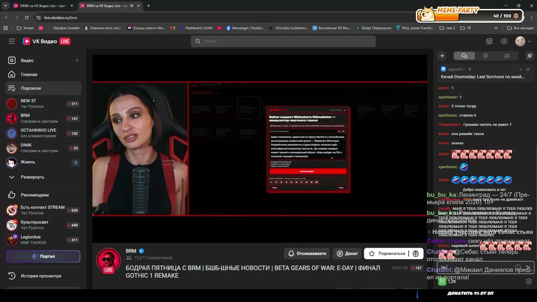Show more bookmarks chevron
This screenshot has height=302, width=537.
(x=496, y=28)
